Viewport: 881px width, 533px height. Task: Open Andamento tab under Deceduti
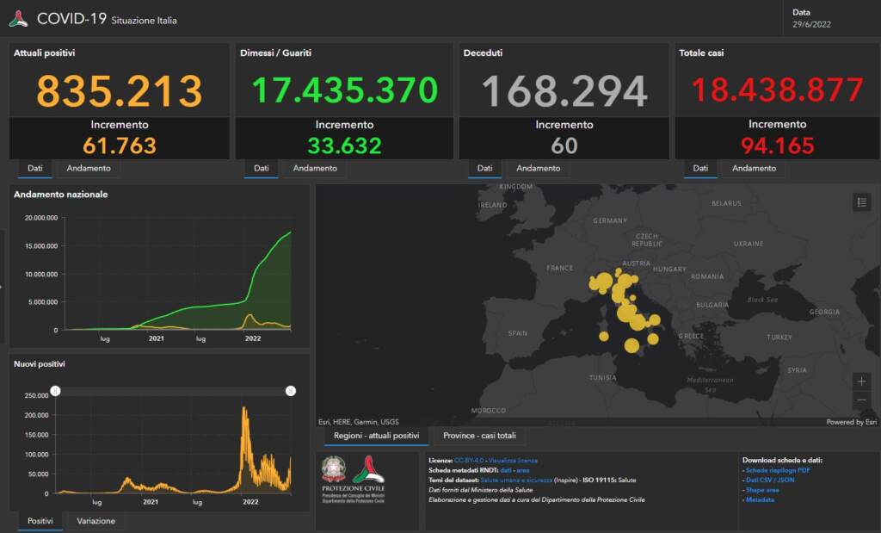[x=539, y=168]
